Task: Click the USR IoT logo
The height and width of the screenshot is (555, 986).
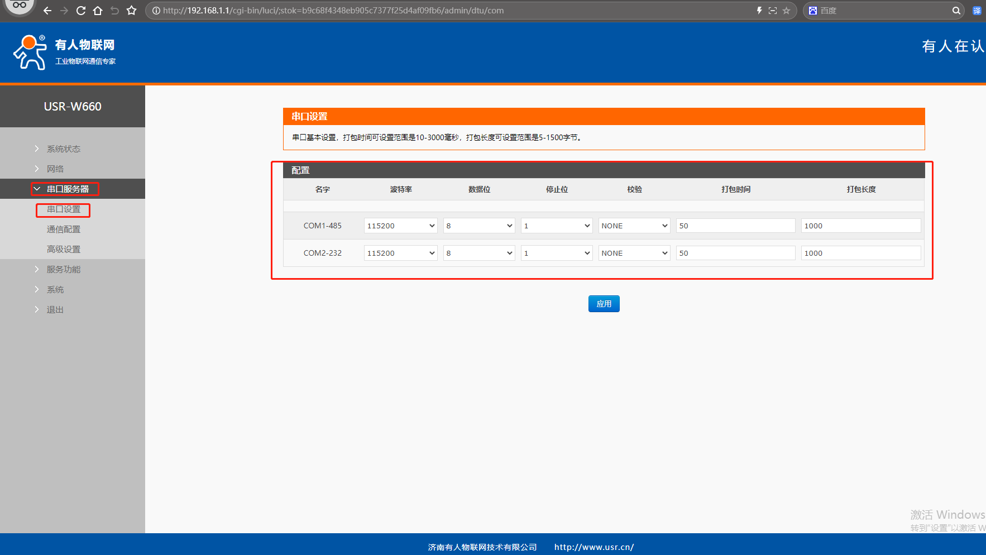Action: pyautogui.click(x=64, y=52)
